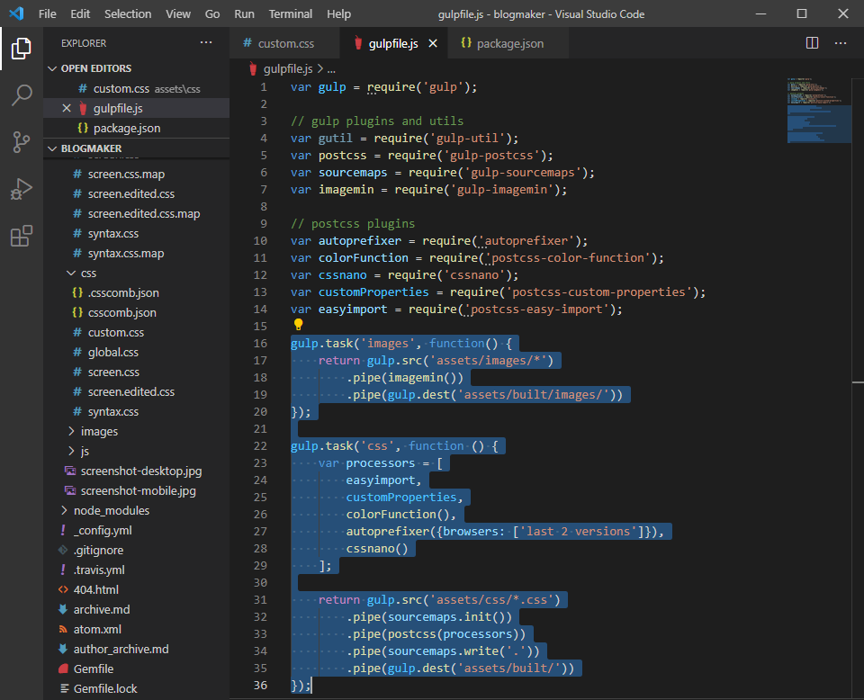Open the Source Control view
Screen dimensions: 864x700
click(x=21, y=142)
